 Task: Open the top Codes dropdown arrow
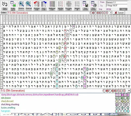(x=111, y=13)
